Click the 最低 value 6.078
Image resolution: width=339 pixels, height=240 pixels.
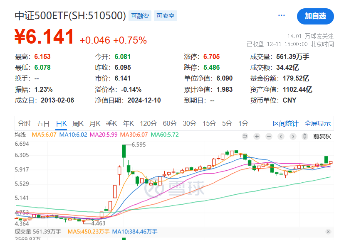click(x=42, y=68)
